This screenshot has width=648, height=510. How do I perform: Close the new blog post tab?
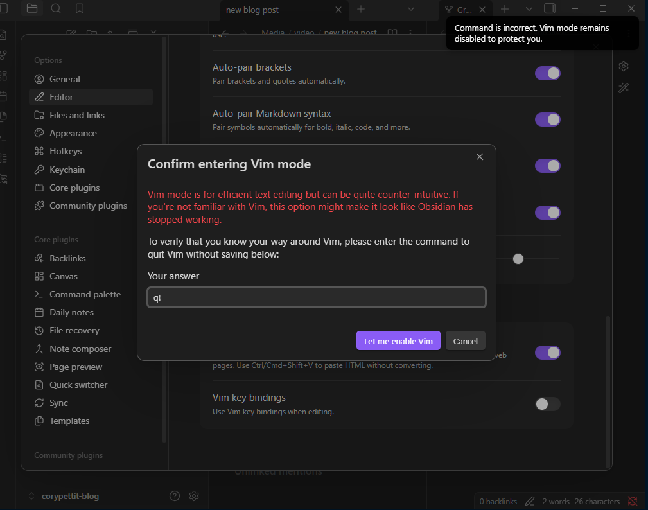[338, 10]
